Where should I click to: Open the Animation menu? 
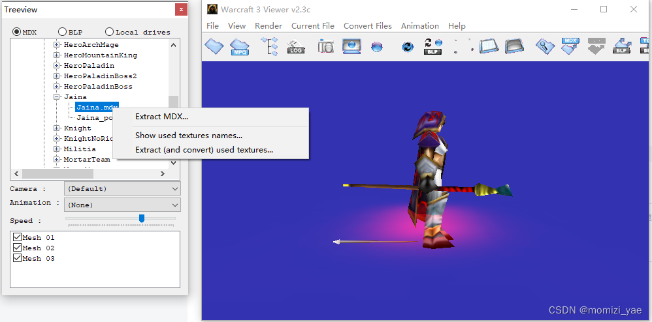pos(420,25)
